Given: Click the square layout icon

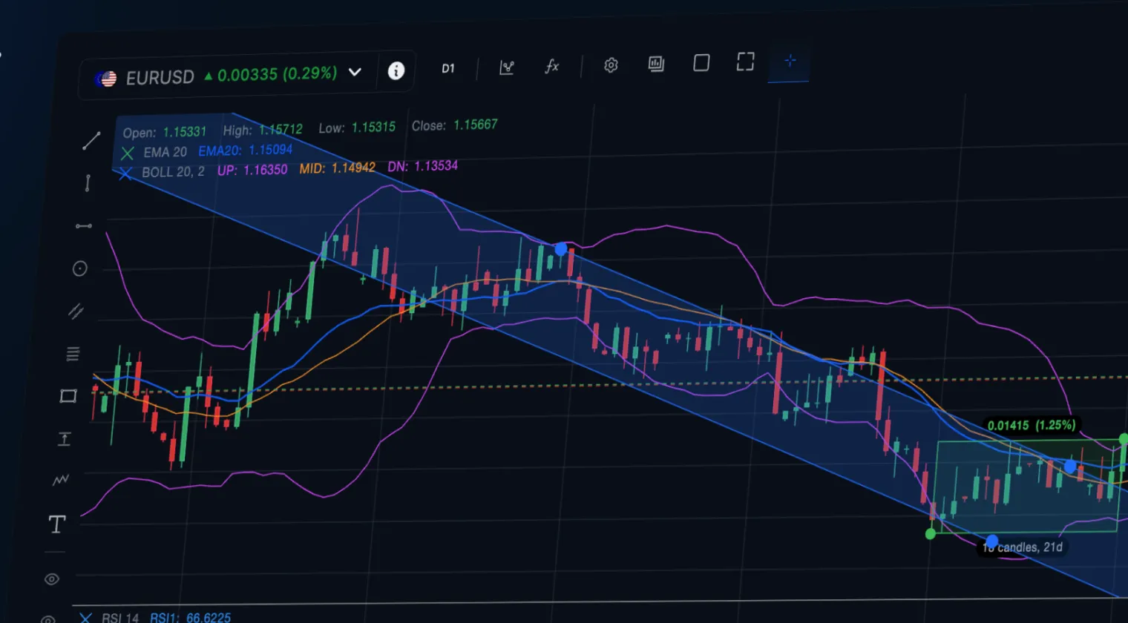Looking at the screenshot, I should 701,62.
